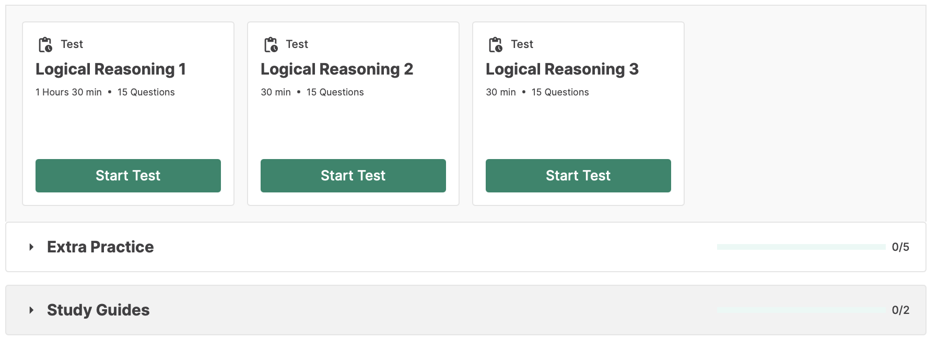Click the Test label on Logical Reasoning 2 card
This screenshot has height=340, width=938.
pyautogui.click(x=297, y=44)
